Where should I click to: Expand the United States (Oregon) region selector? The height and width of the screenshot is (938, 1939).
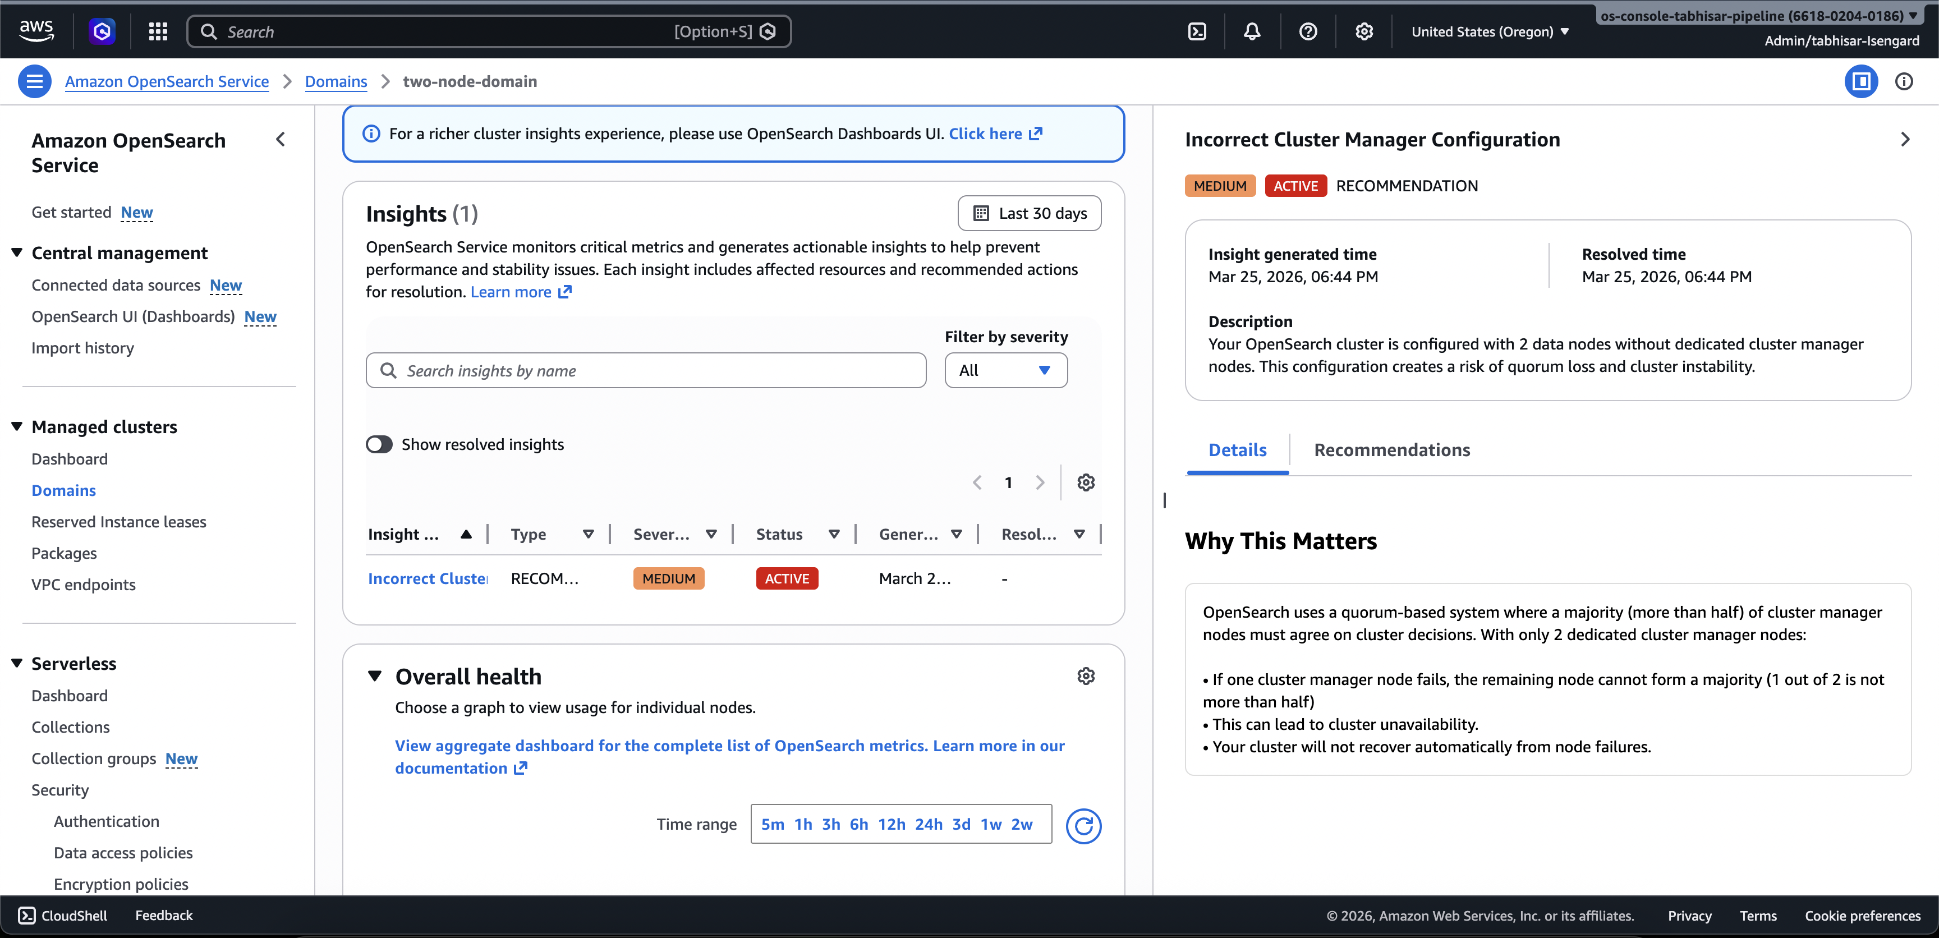(x=1490, y=31)
